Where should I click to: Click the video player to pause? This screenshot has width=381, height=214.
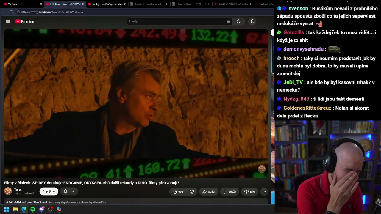point(136,103)
